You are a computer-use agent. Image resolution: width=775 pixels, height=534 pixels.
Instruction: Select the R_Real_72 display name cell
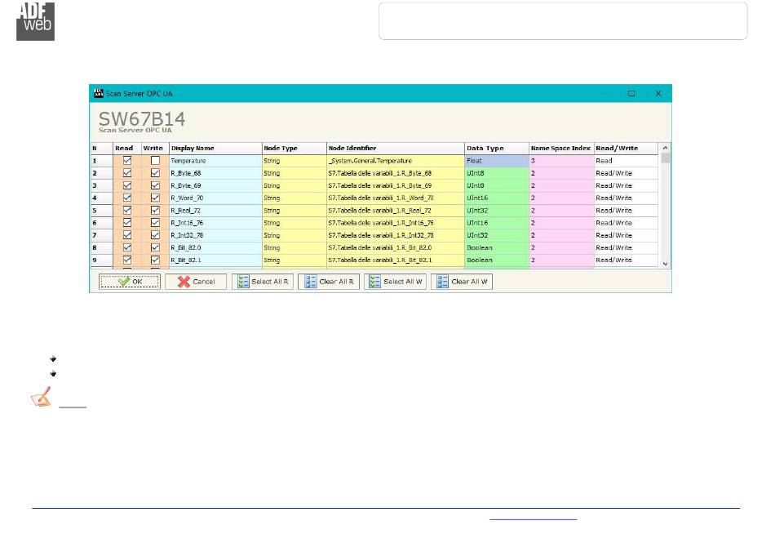(215, 211)
